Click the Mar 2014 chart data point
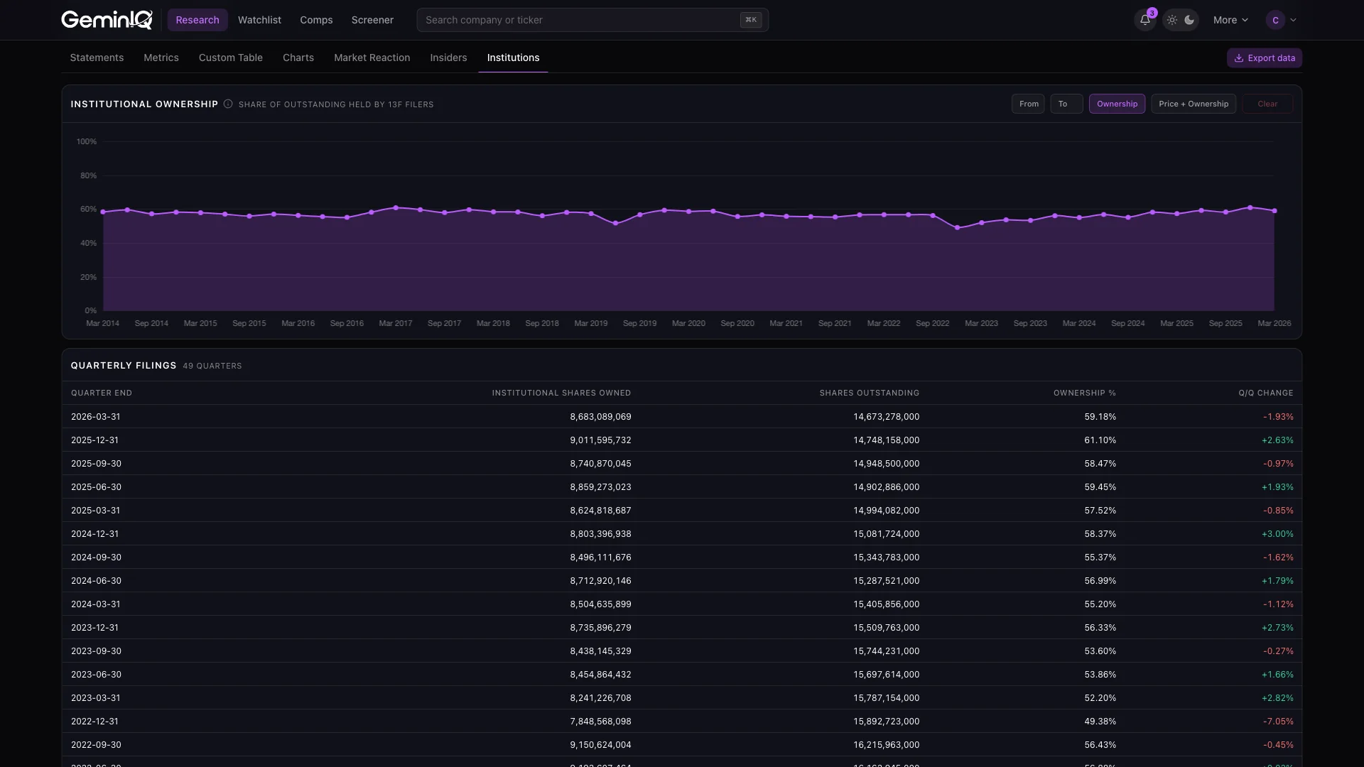The image size is (1364, 767). coord(103,212)
